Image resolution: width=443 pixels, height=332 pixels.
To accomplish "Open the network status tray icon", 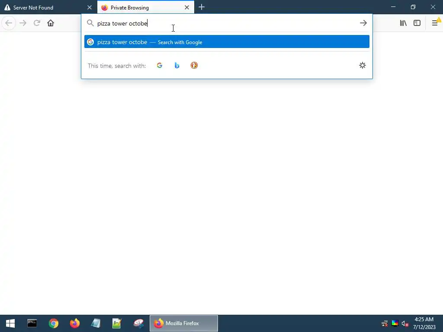I will (385, 323).
